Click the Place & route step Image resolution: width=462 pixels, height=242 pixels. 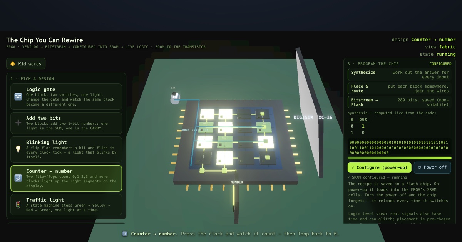click(399, 89)
